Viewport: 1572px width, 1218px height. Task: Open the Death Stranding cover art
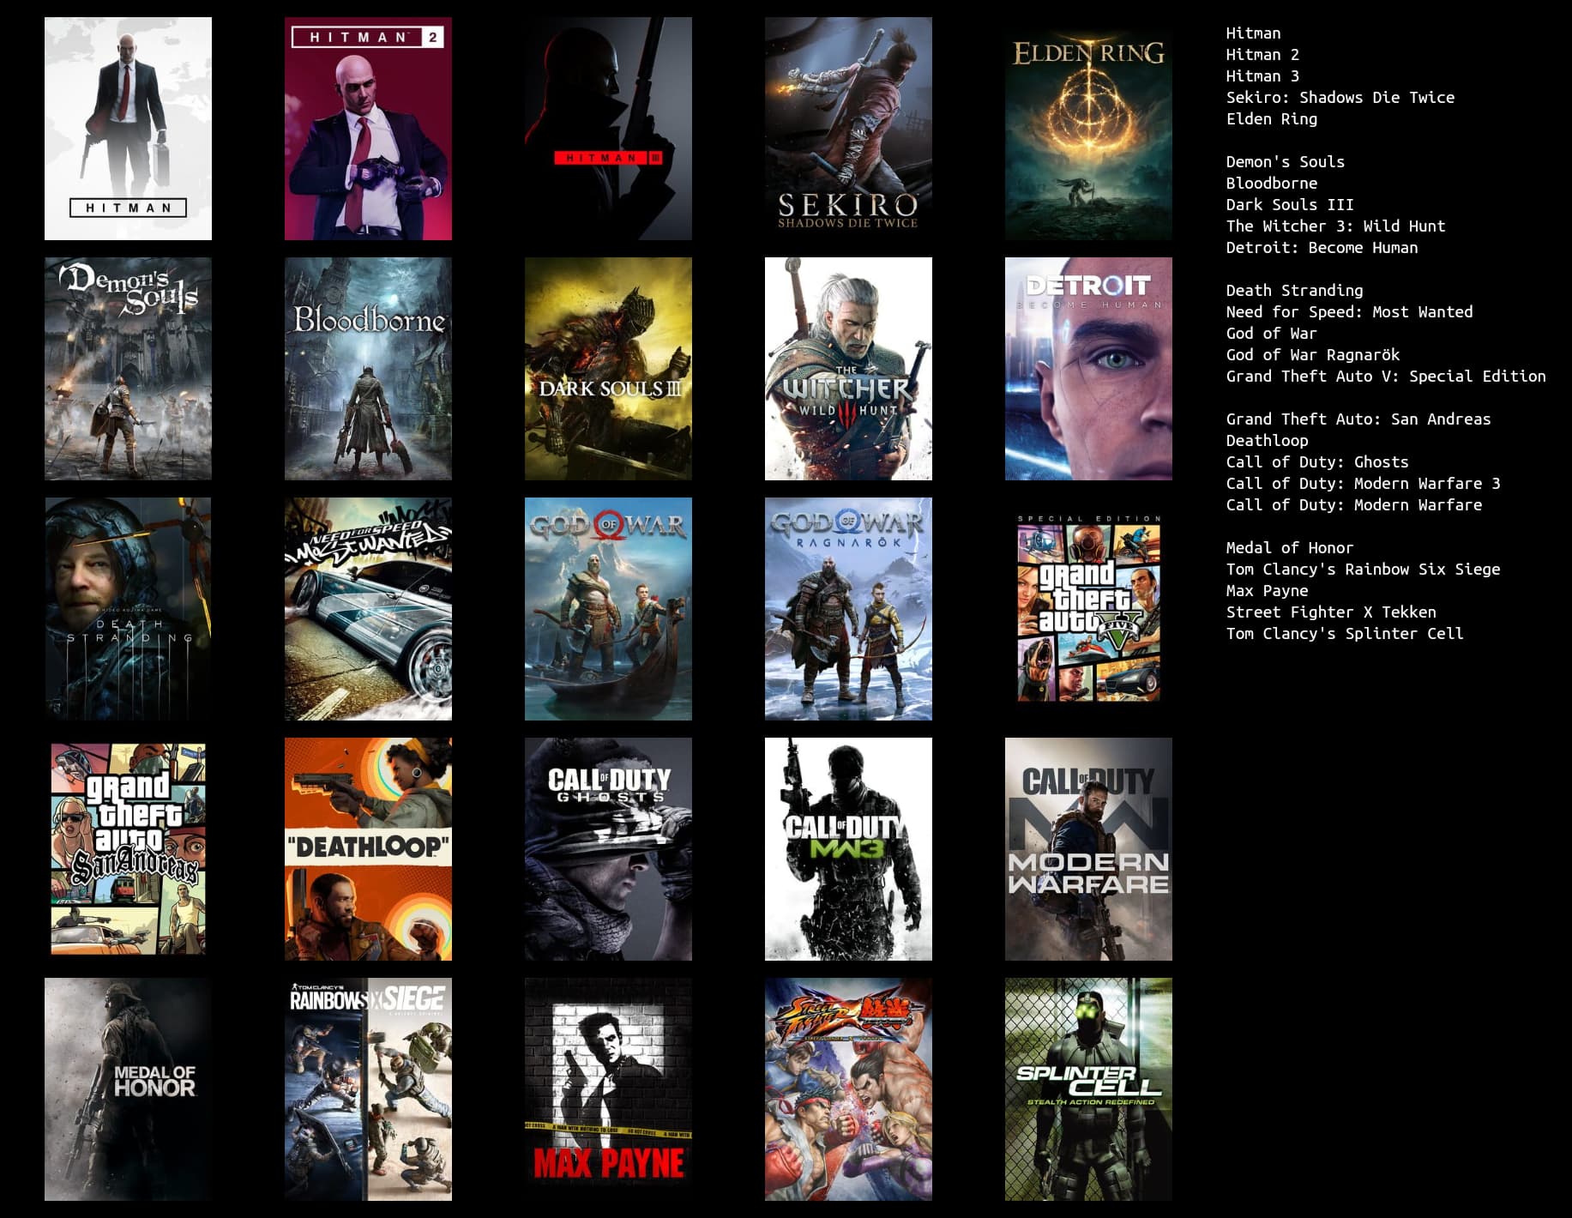click(x=128, y=609)
